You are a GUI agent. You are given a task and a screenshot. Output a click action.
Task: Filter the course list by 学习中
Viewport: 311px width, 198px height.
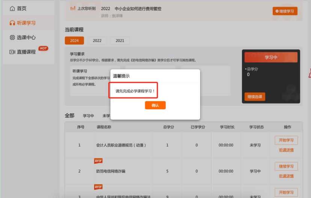click(x=88, y=116)
